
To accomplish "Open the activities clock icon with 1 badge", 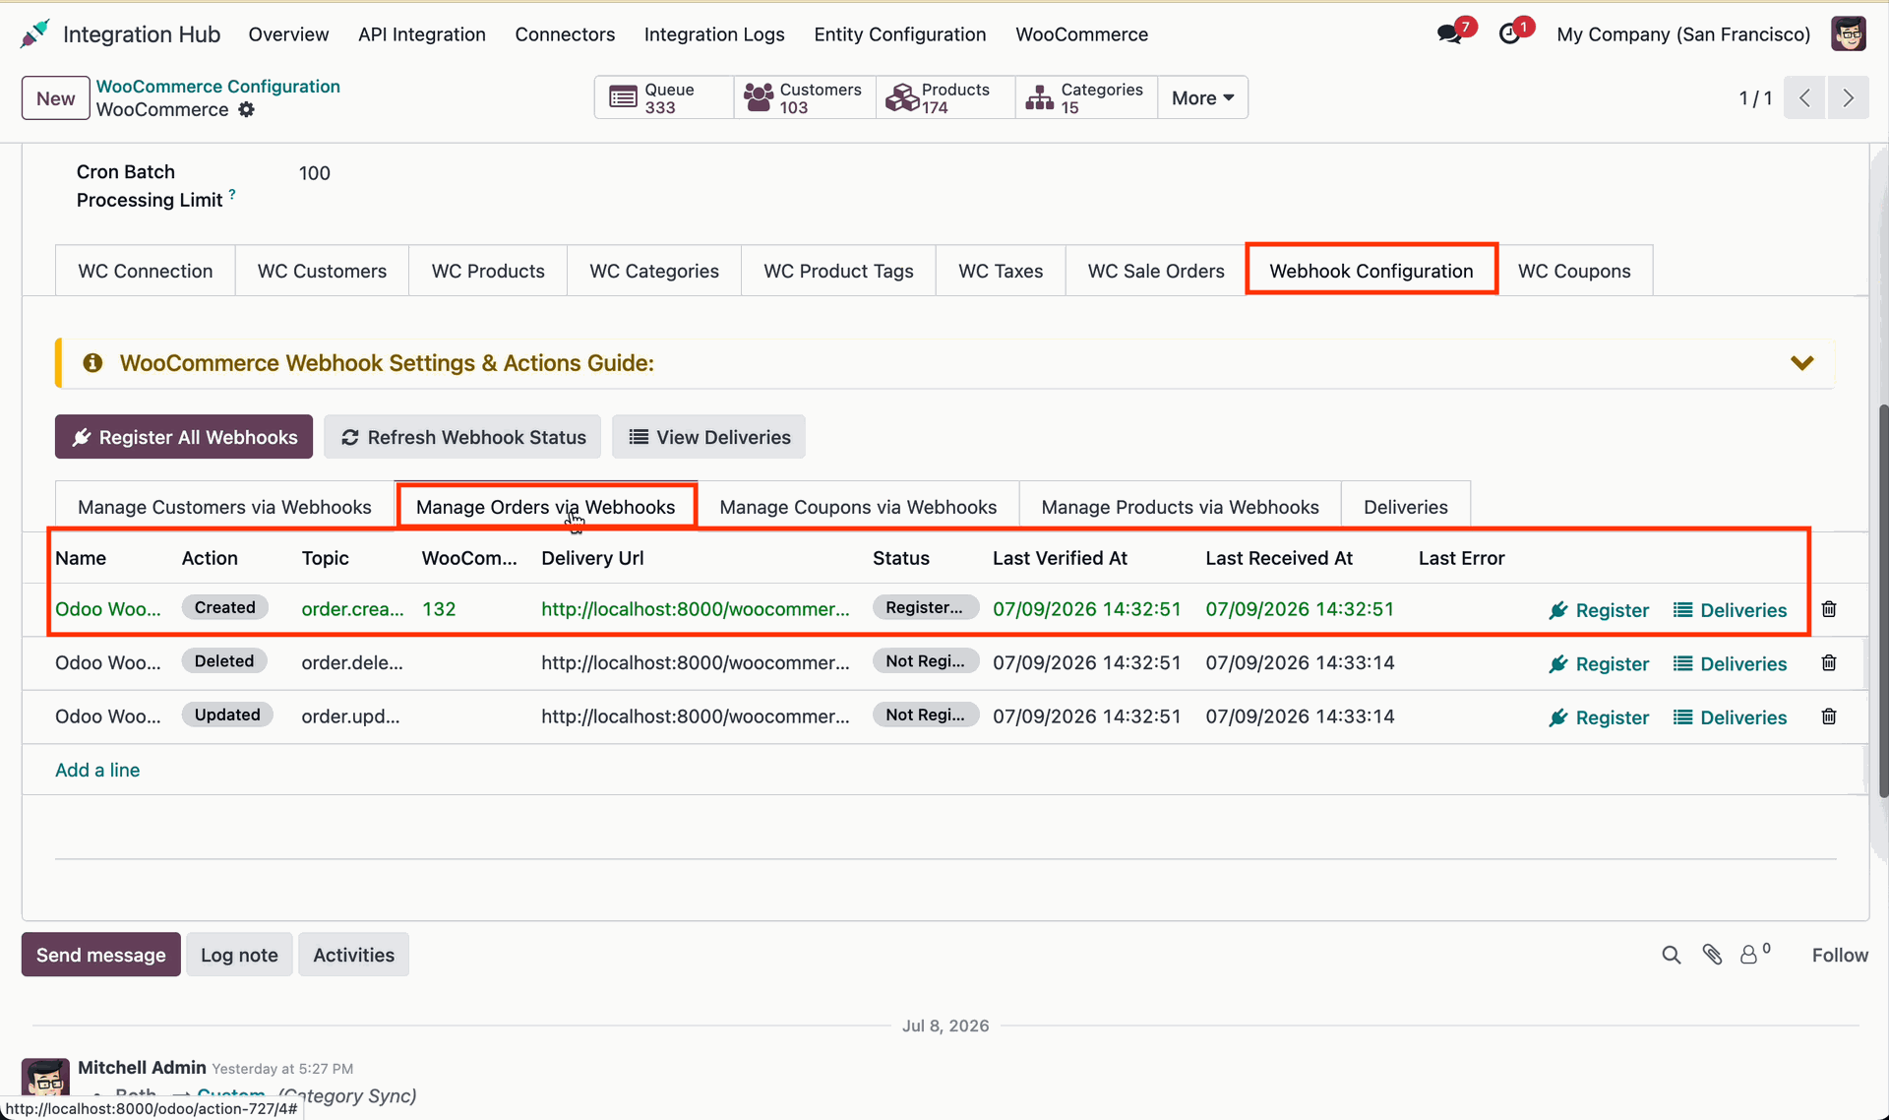I will coord(1509,34).
